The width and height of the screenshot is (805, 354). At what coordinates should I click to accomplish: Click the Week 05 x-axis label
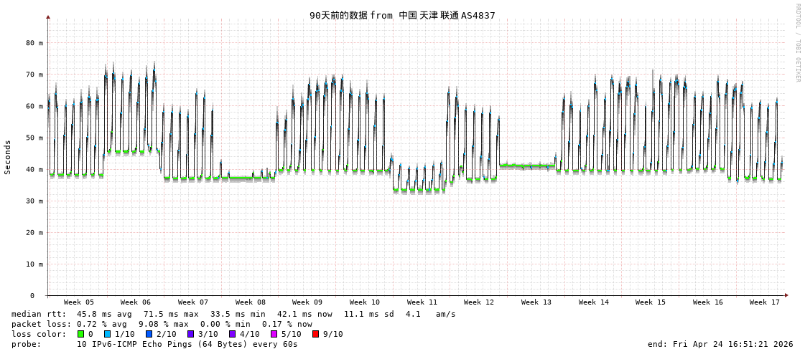78,302
